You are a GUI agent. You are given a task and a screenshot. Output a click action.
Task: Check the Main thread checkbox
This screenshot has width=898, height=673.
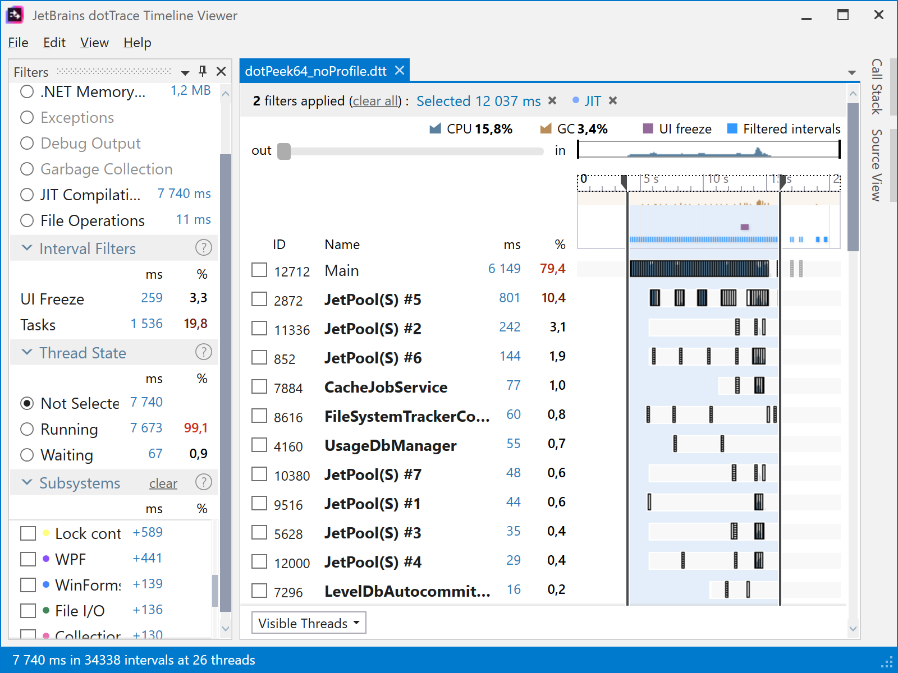click(259, 270)
